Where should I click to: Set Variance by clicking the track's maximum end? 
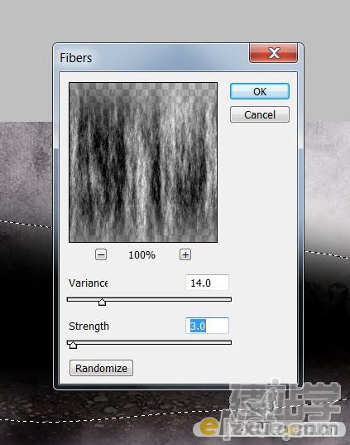coord(230,299)
